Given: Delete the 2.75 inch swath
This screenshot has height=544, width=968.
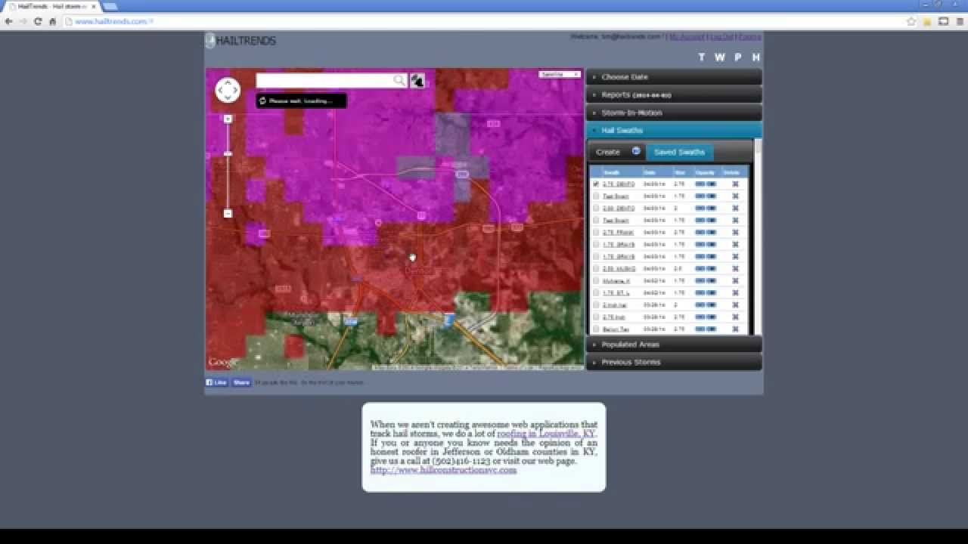Looking at the screenshot, I should pyautogui.click(x=734, y=317).
